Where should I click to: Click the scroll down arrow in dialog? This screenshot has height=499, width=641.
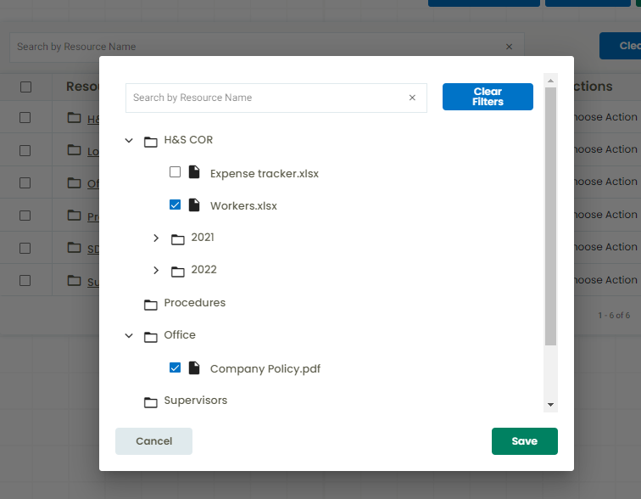pos(550,406)
